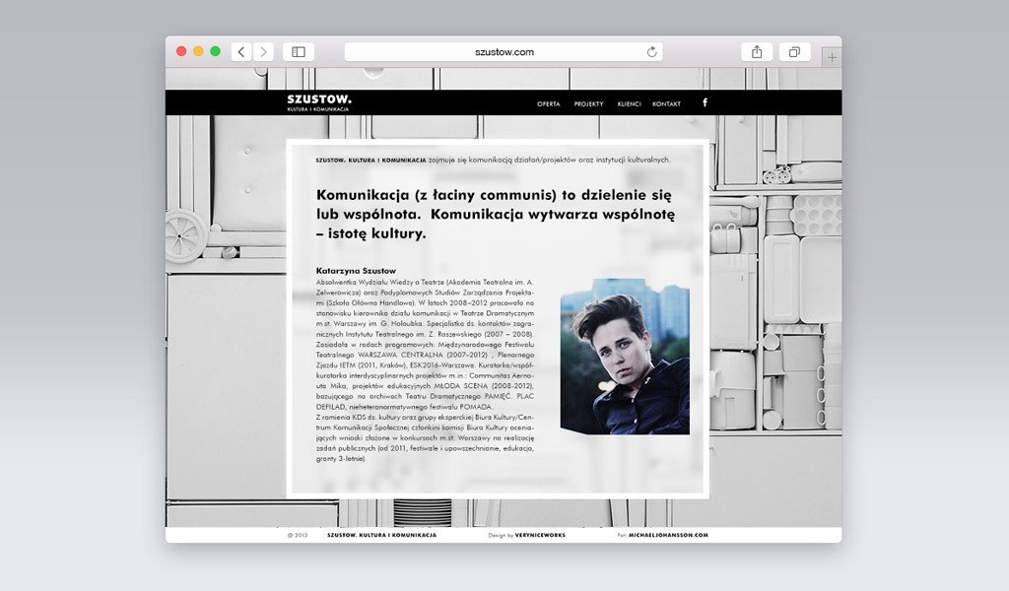Click the portrait photo of Katarzyna Szustow
Viewport: 1009px width, 591px height.
pos(625,363)
